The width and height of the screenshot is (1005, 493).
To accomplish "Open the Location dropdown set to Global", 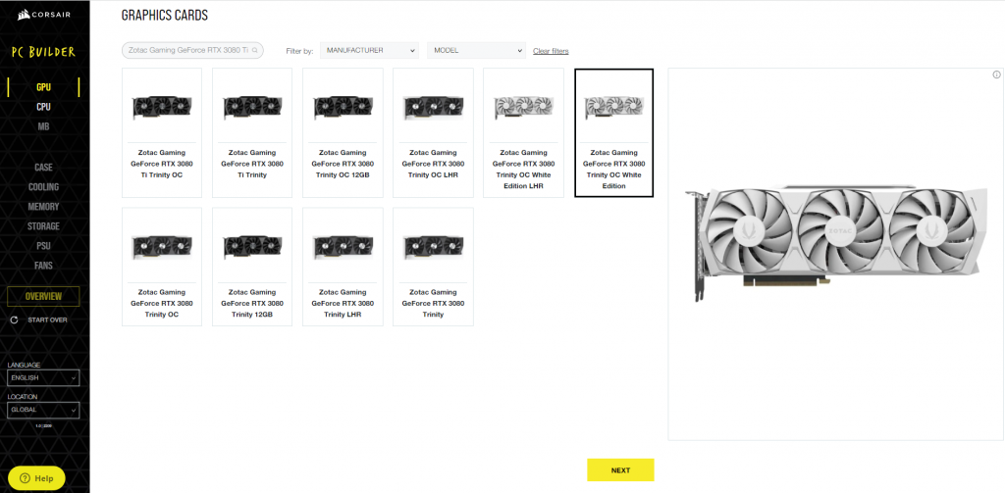I will 43,411.
